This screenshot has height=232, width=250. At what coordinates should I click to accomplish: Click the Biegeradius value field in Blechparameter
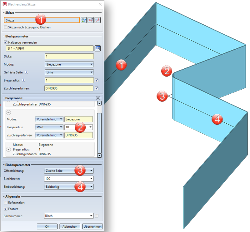(x=69, y=80)
